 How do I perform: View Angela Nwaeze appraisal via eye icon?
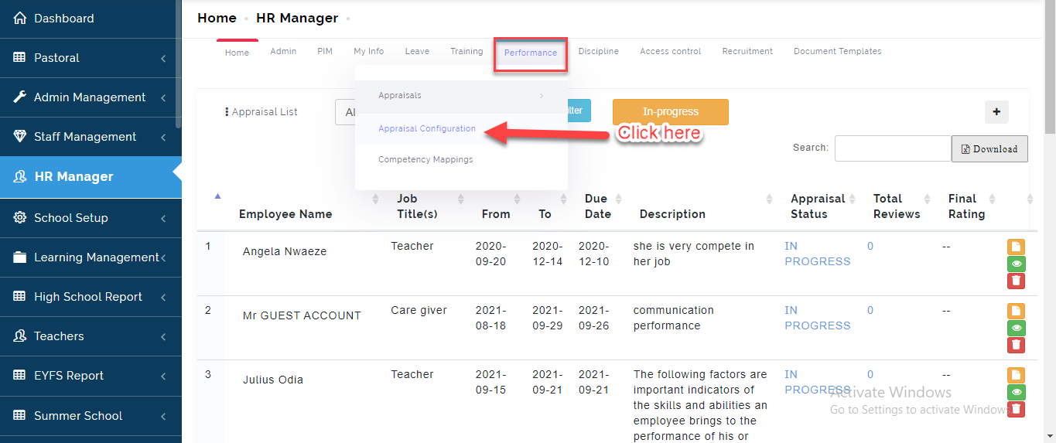pyautogui.click(x=1017, y=264)
